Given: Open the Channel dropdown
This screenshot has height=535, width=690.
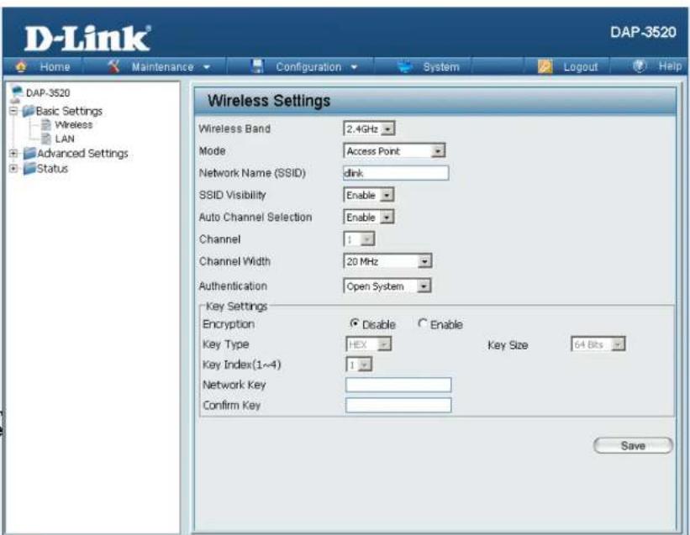Looking at the screenshot, I should point(359,239).
